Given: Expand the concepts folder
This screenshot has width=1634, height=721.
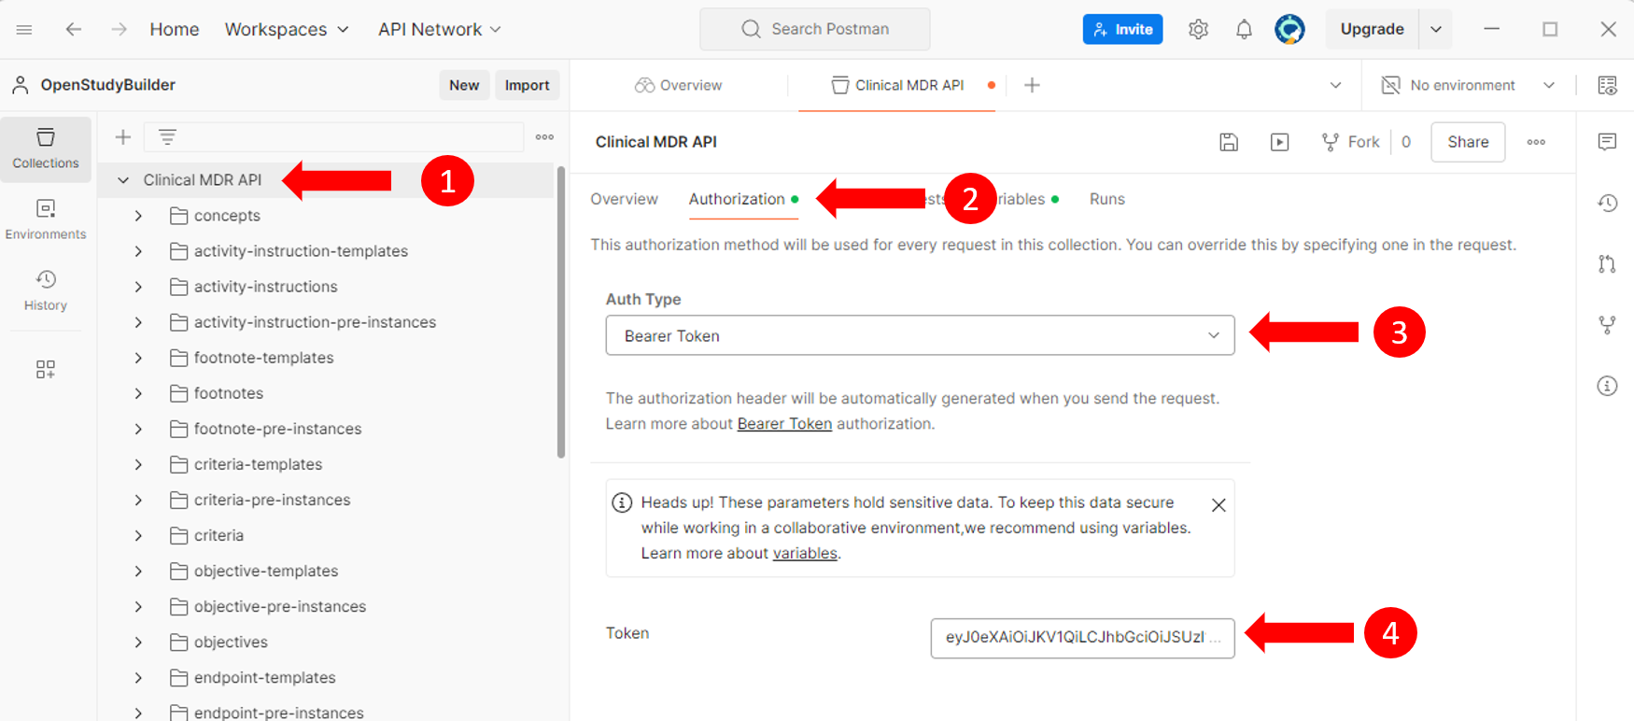Looking at the screenshot, I should [x=138, y=216].
